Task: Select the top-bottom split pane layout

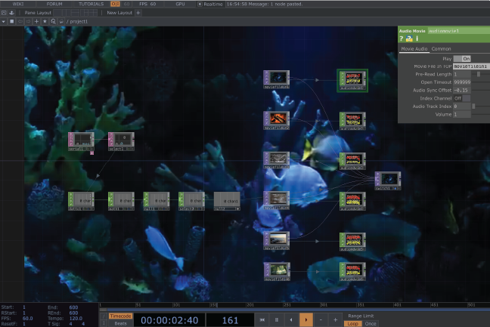Action: (75, 13)
